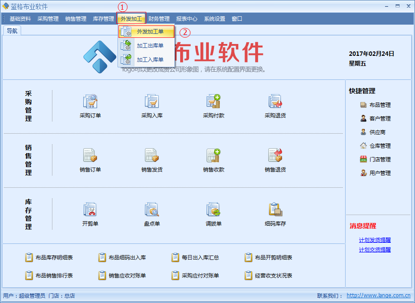Screen dimensions: 415x303
Task: Open the 销售收款 icon
Action: [214, 155]
